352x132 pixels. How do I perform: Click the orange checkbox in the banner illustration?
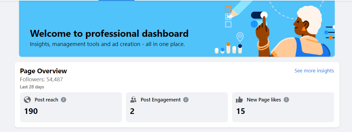228,9
